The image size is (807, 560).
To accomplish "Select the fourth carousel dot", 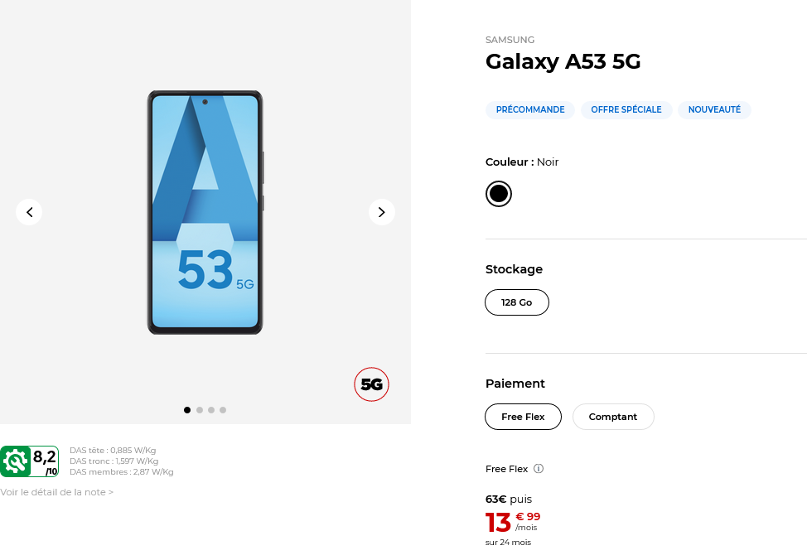I will tap(223, 410).
